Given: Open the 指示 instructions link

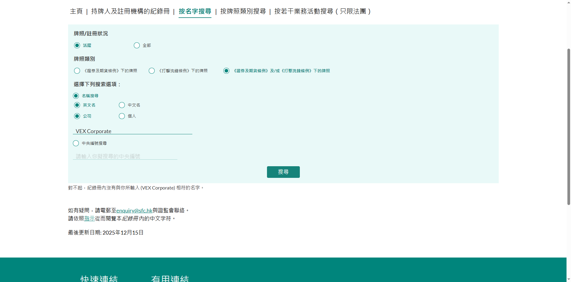Looking at the screenshot, I should 89,218.
